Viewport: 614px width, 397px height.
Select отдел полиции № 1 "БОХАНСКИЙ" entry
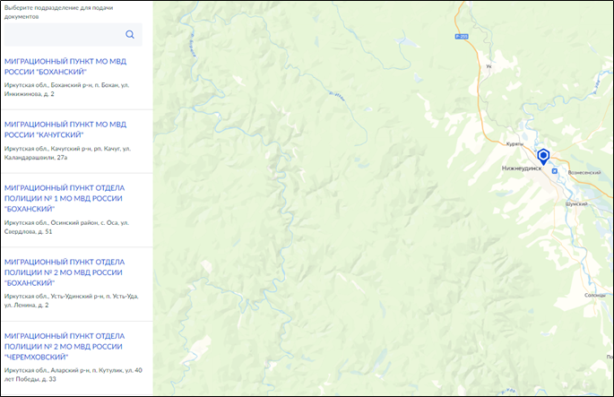click(x=65, y=198)
